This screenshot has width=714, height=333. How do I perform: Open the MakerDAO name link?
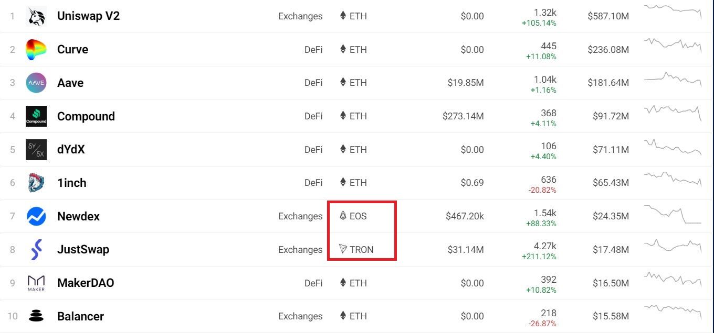(86, 283)
